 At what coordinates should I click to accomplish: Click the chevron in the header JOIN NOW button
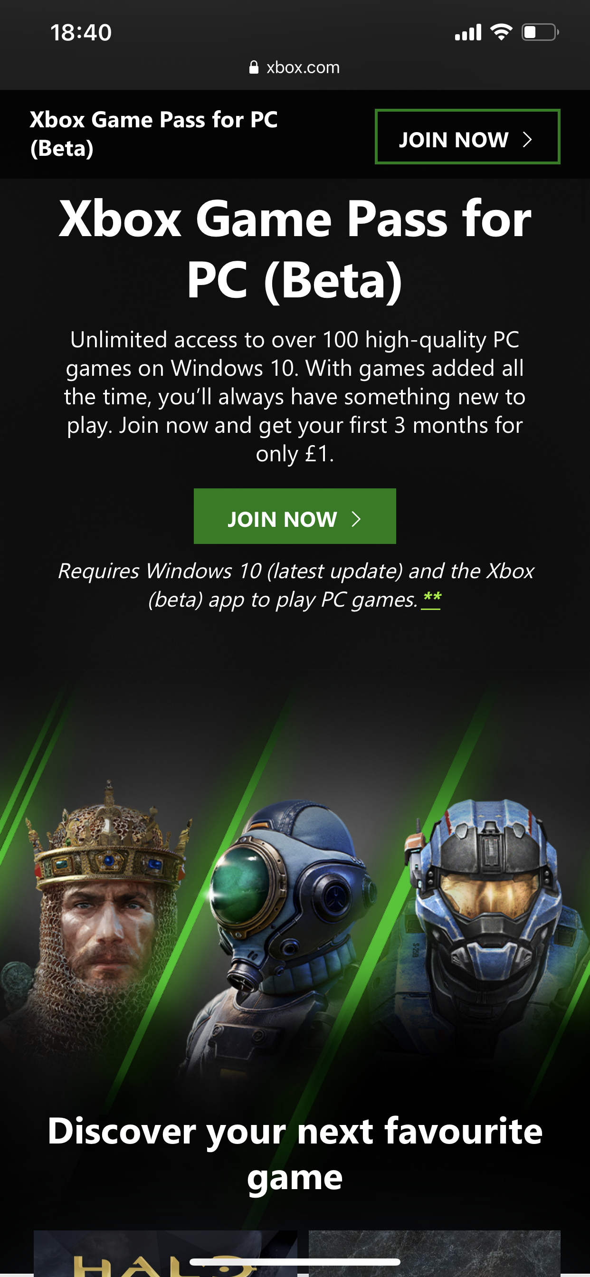527,140
